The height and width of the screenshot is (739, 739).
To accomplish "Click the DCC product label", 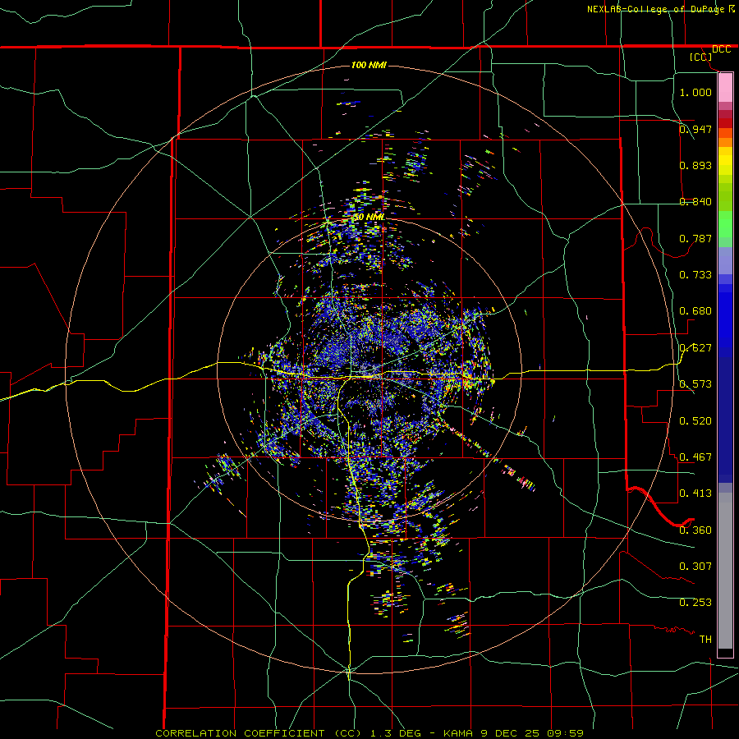I will point(721,49).
